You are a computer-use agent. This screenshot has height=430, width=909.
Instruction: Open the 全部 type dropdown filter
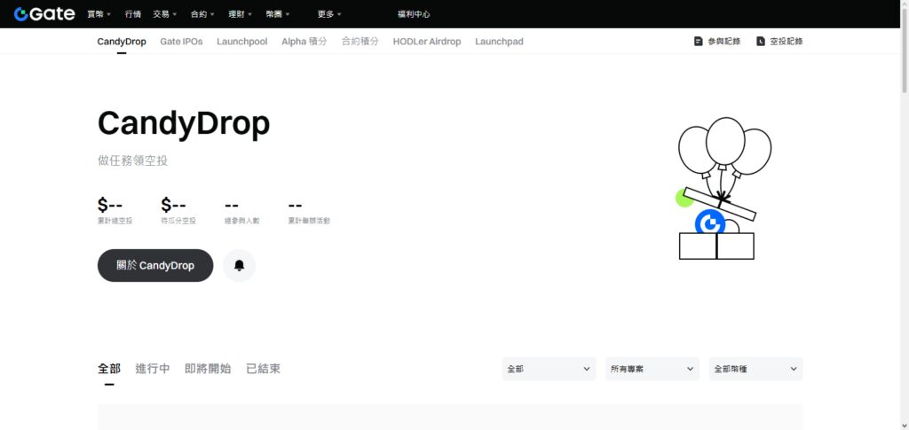[549, 369]
